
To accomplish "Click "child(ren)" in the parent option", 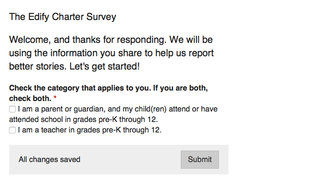I will coord(151,109).
